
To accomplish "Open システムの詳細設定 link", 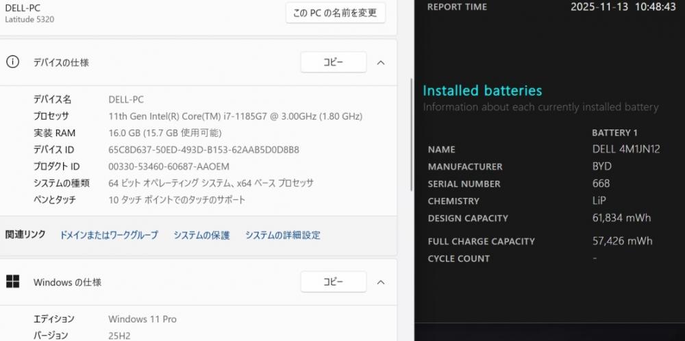I will [x=283, y=236].
